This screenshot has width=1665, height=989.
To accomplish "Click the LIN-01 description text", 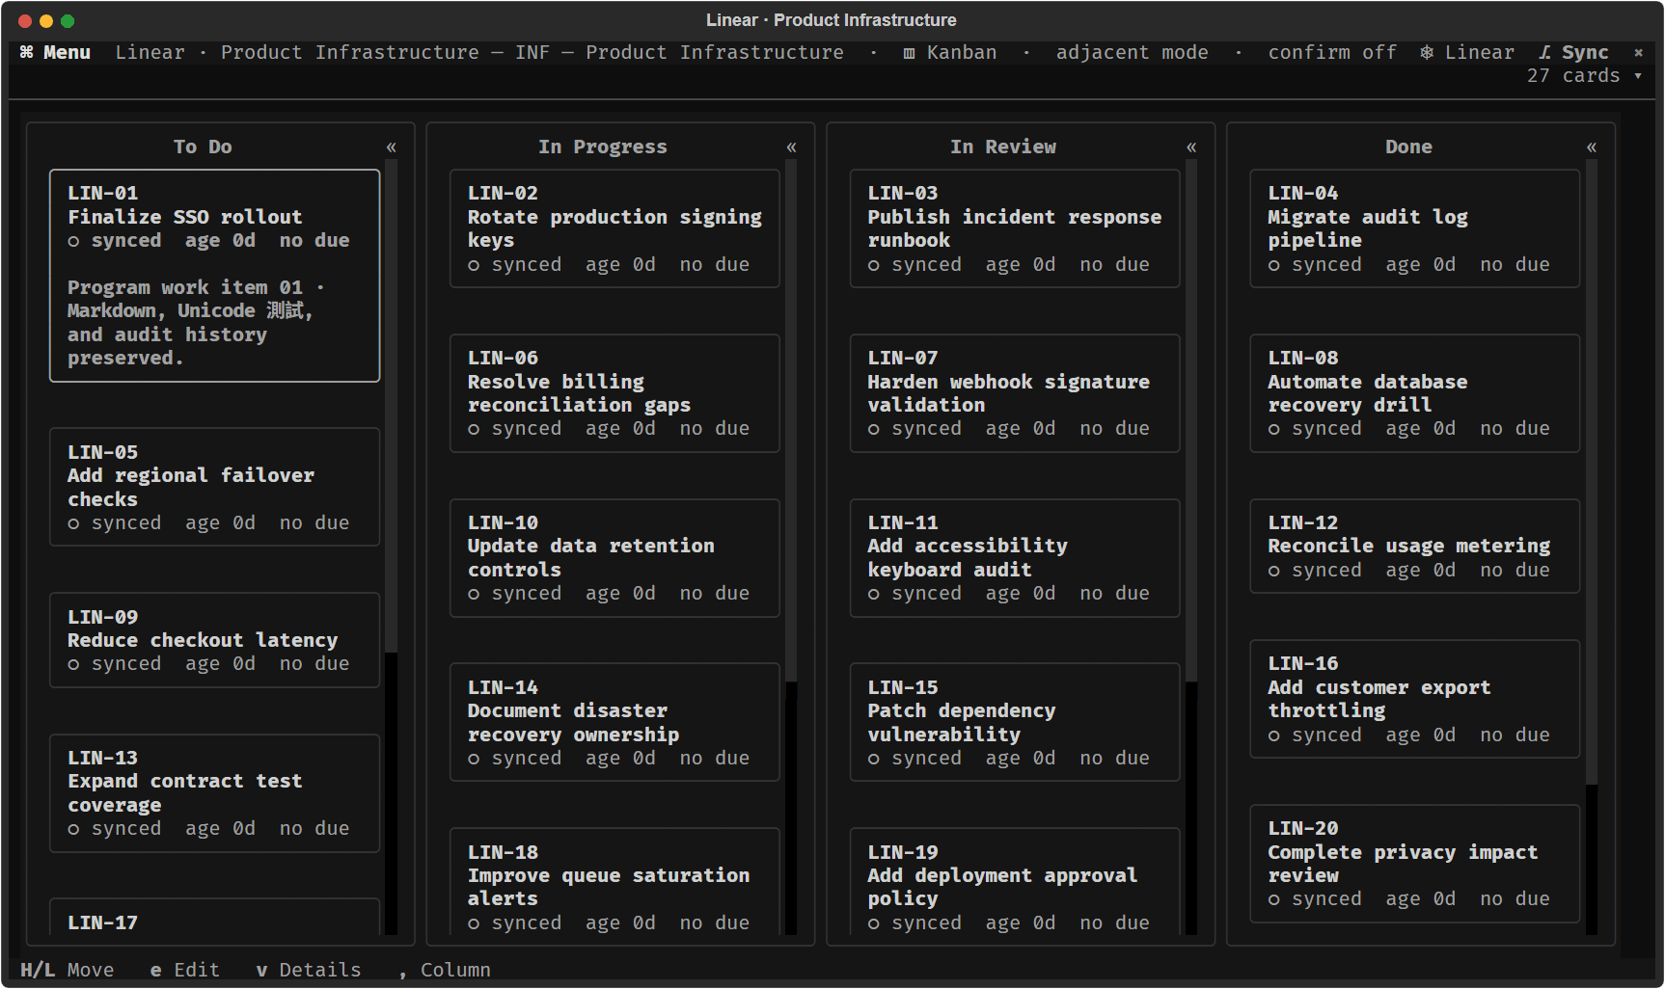I will [196, 323].
